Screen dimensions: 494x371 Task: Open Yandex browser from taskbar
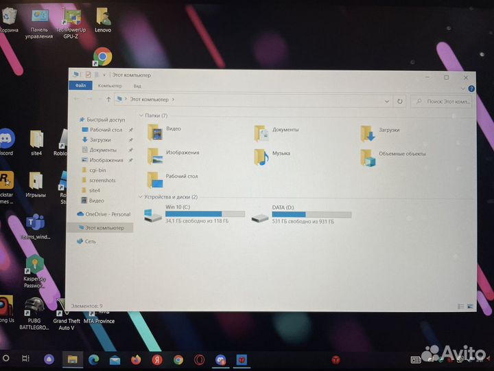point(157,359)
